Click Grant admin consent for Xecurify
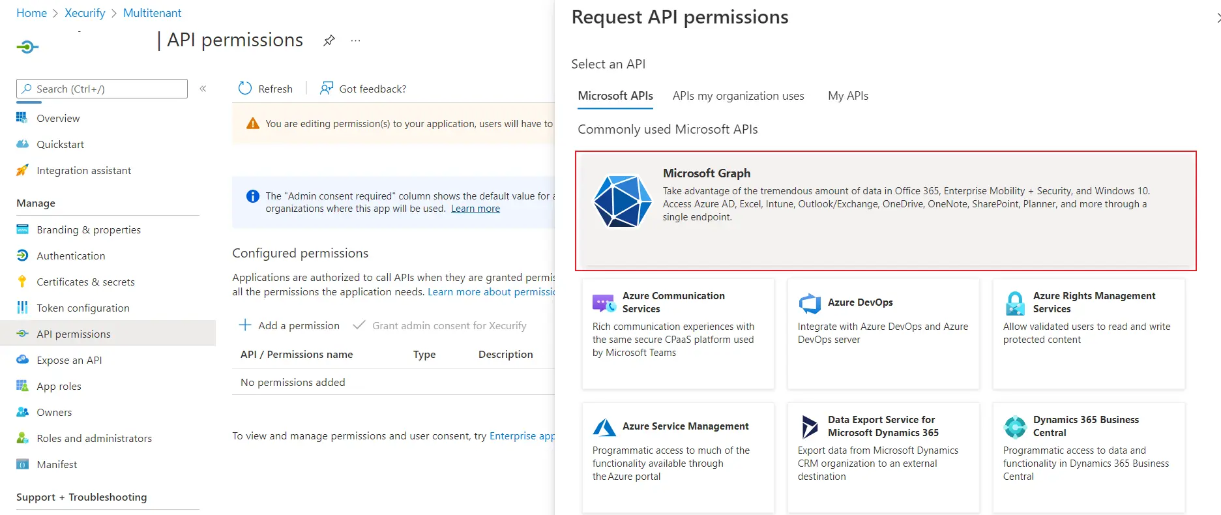 pyautogui.click(x=439, y=325)
